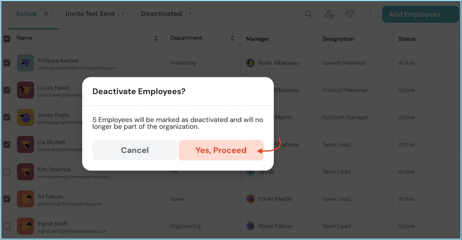Confirm with Yes, Proceed button
Screen dimensions: 462x240
[x=221, y=150]
